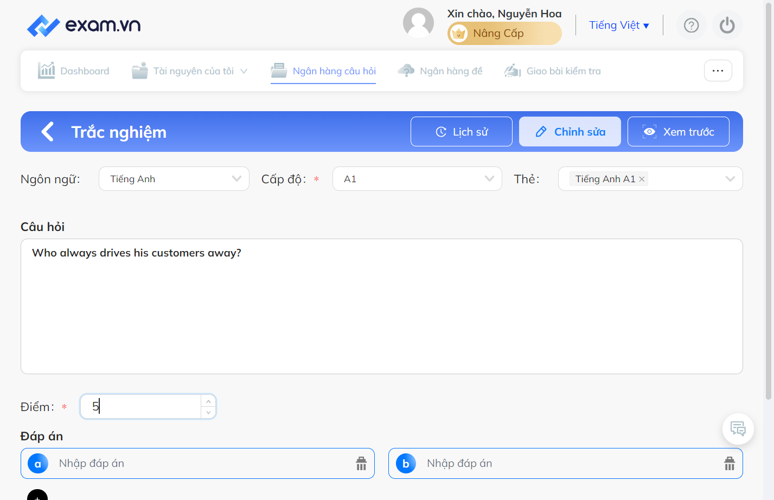Open Lịch sử history
Screen dimensions: 774x500
coord(462,132)
